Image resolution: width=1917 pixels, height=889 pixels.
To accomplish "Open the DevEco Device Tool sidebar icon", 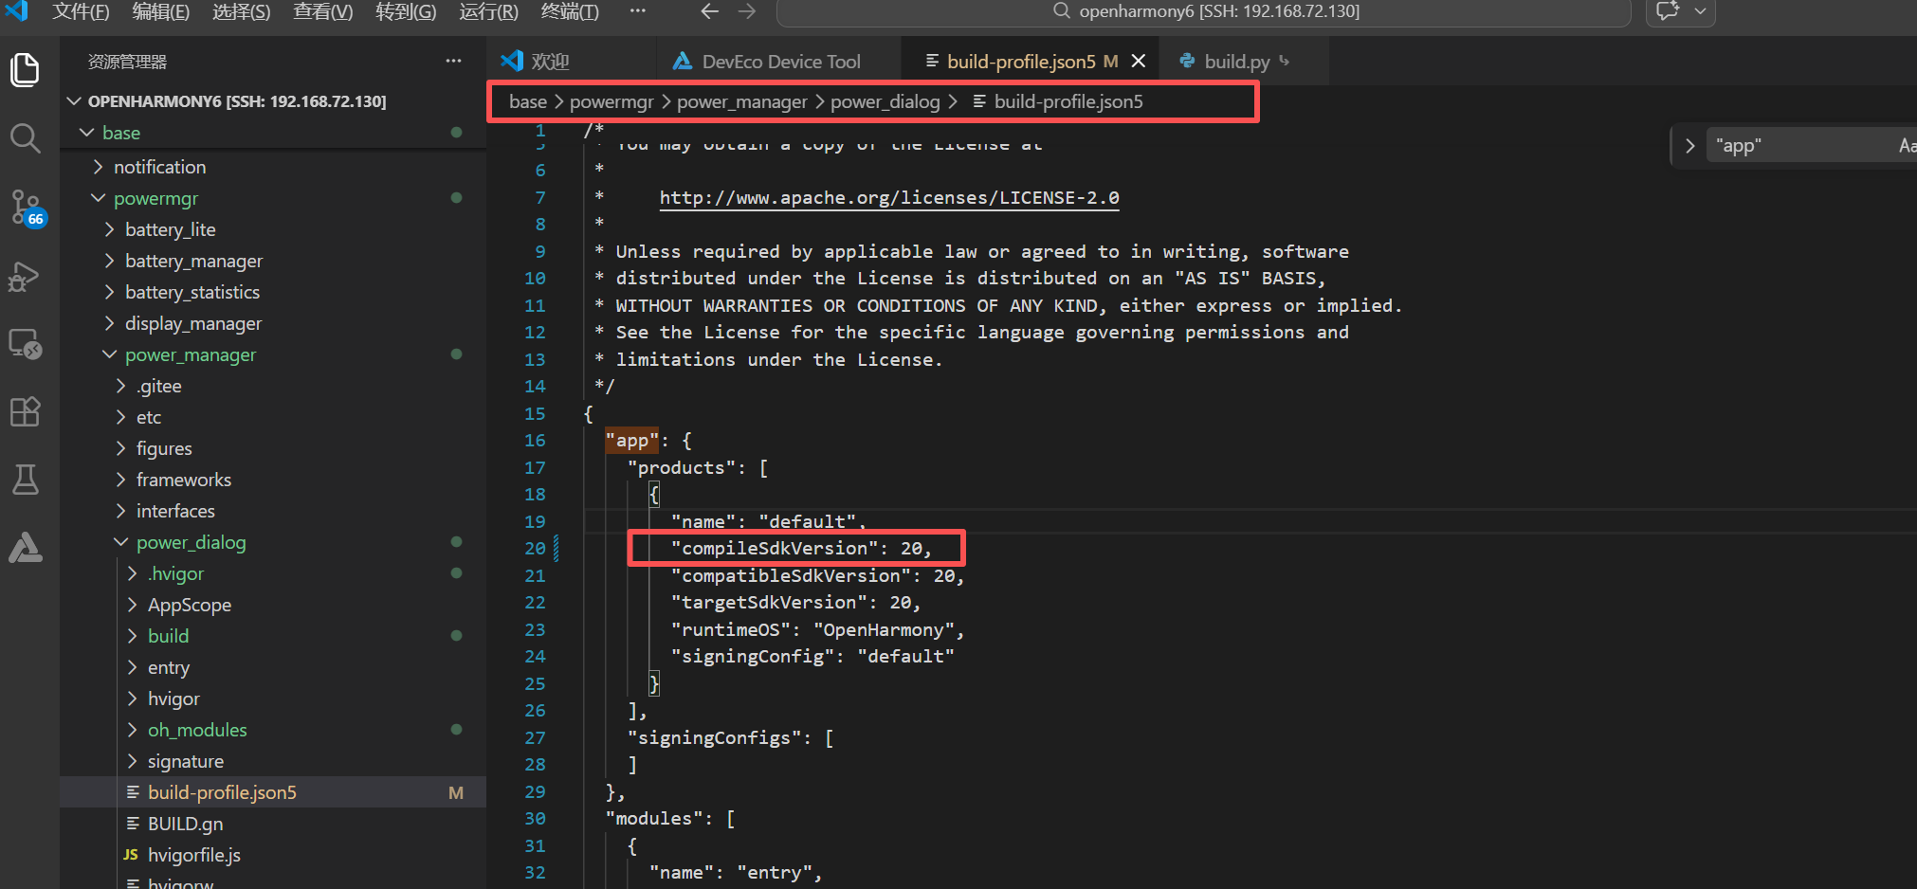I will pos(26,548).
